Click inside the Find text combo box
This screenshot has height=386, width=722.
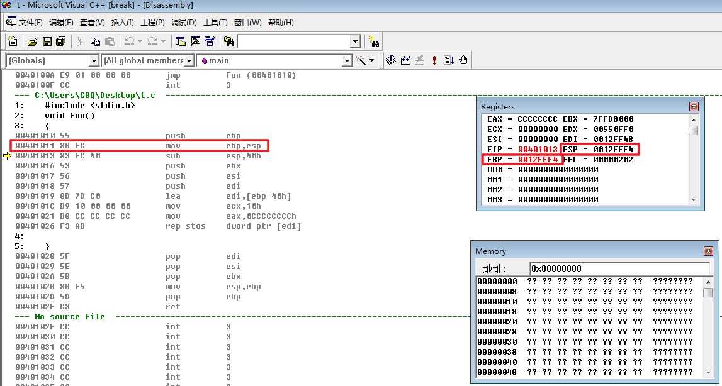294,42
